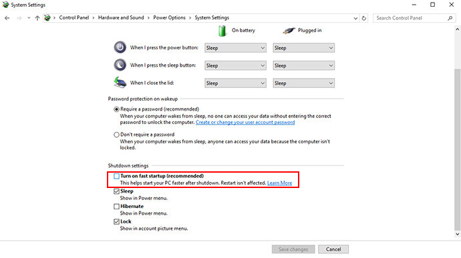461x258 pixels.
Task: Open power button On battery dropdown
Action: 235,48
